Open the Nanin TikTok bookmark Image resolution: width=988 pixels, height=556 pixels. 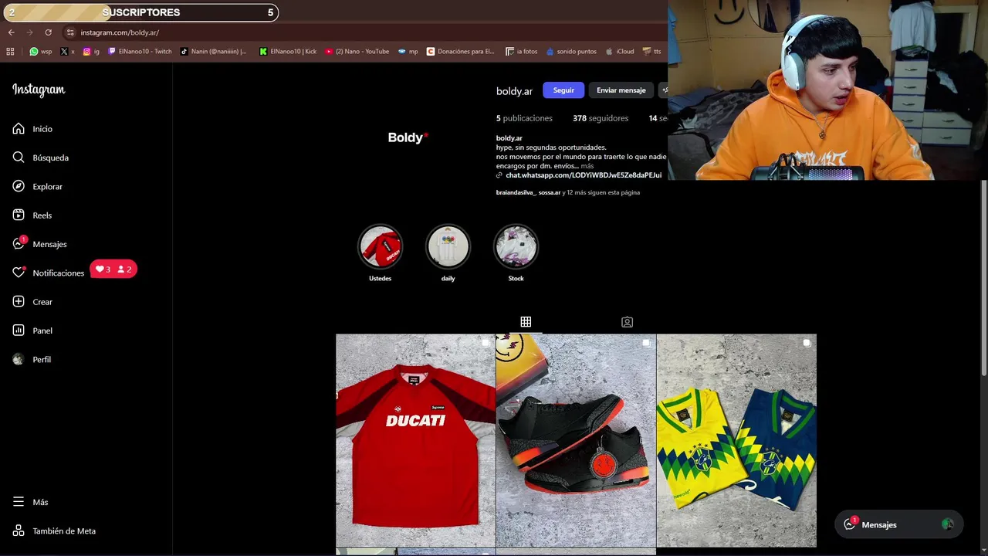coord(213,52)
